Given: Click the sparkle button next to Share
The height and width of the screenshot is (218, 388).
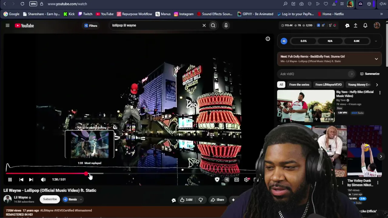Looking at the screenshot, I should point(233,200).
